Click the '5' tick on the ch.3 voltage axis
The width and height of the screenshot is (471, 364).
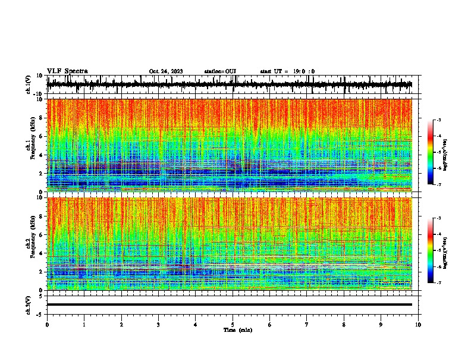[41, 296]
